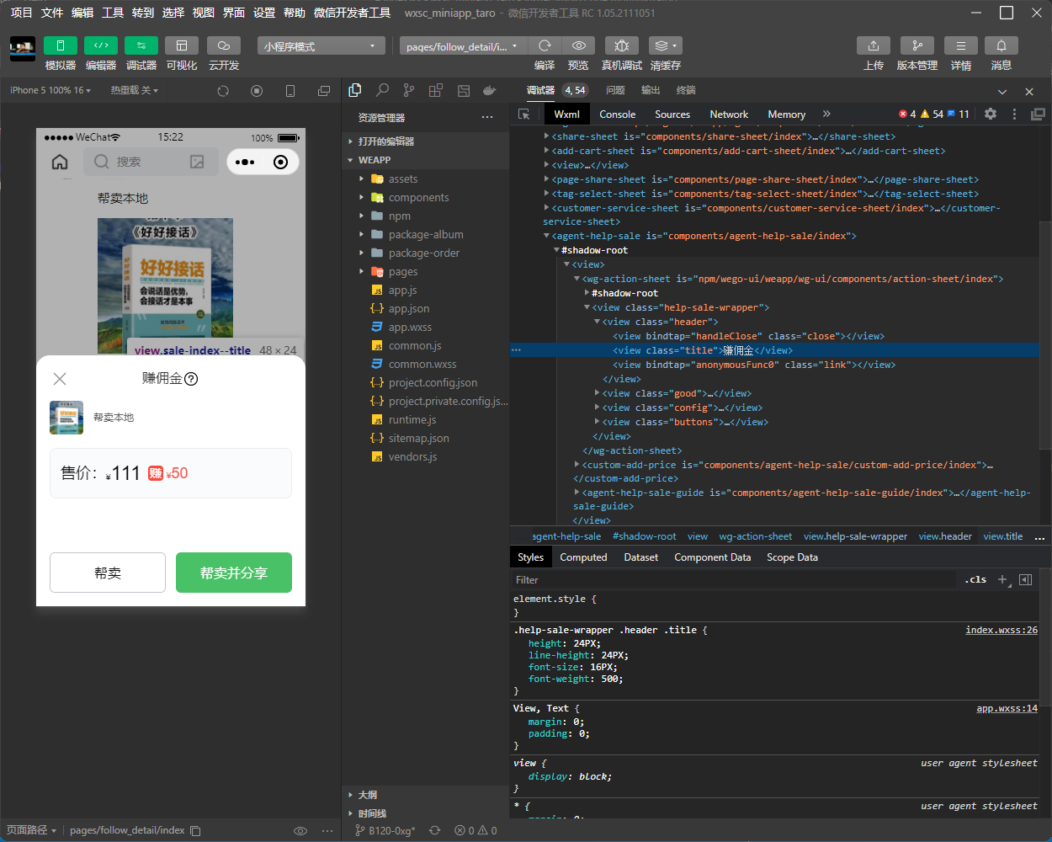Open the iPhone 5 device dropdown

(x=50, y=90)
